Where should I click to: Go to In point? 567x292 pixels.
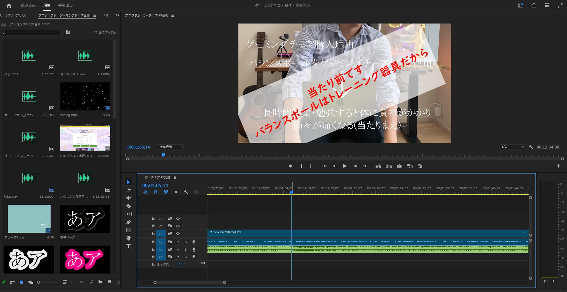324,166
